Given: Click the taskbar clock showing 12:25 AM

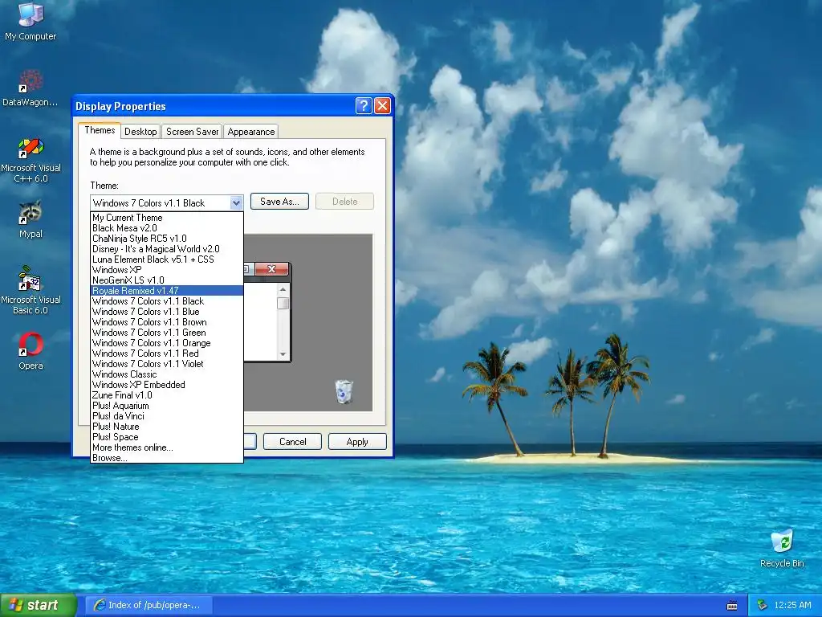Looking at the screenshot, I should [x=792, y=606].
